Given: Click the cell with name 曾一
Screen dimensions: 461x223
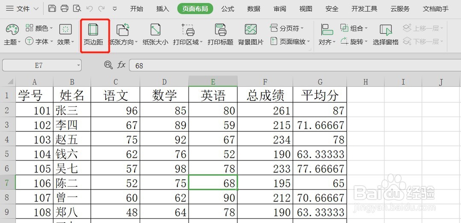Looking at the screenshot, I should (72, 197).
